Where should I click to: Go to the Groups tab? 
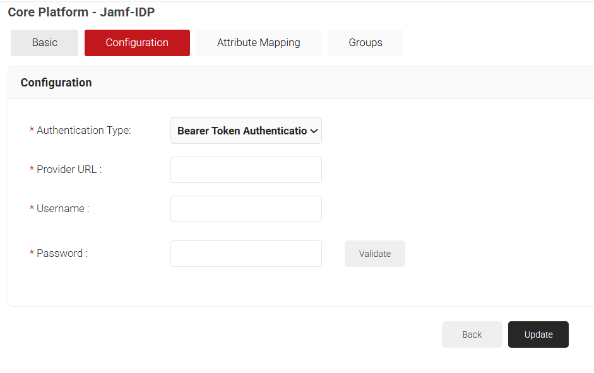[365, 43]
